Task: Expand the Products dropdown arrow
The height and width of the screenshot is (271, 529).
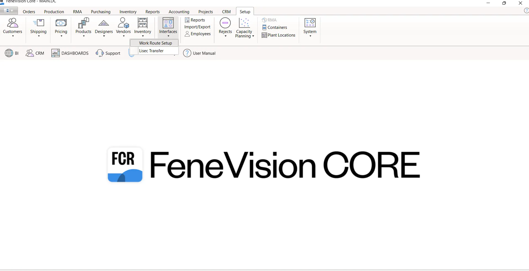Action: tap(84, 36)
